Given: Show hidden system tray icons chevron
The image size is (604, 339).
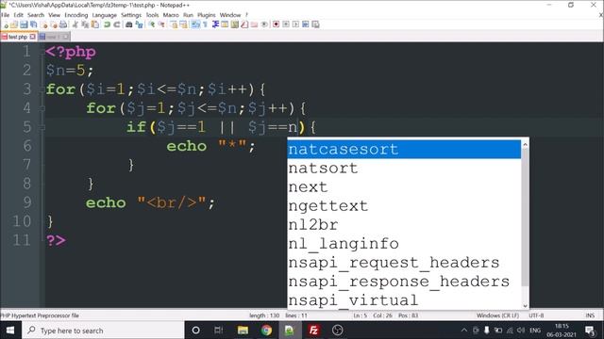Looking at the screenshot, I should tap(464, 331).
